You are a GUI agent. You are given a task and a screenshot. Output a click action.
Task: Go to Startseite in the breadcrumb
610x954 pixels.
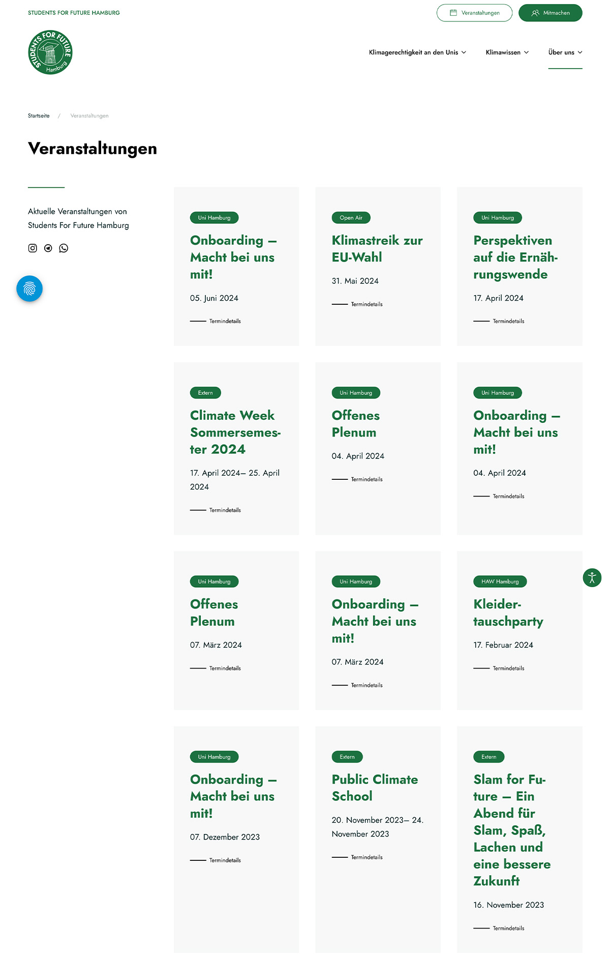[x=39, y=116]
